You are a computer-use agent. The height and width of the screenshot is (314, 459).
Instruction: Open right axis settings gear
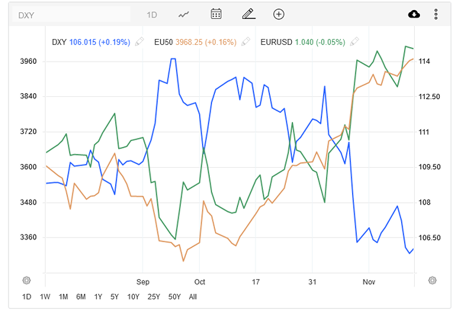(x=432, y=280)
